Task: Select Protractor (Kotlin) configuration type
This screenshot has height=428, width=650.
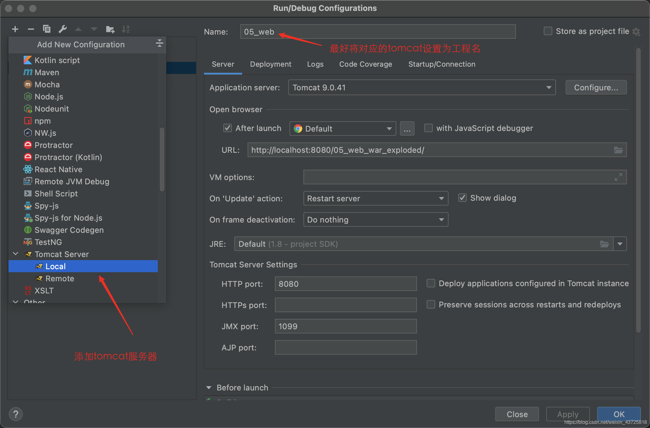Action: [83, 157]
